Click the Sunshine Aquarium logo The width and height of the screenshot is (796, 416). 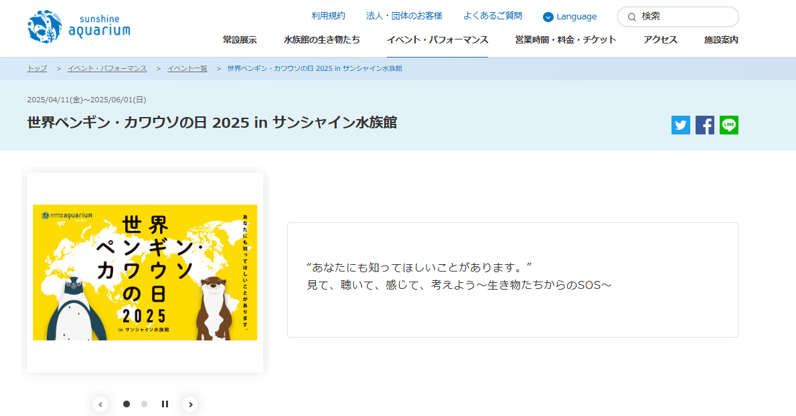coord(79,27)
